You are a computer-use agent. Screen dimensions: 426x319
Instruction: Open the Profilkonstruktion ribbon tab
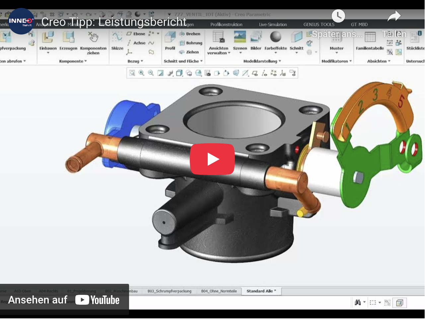226,25
